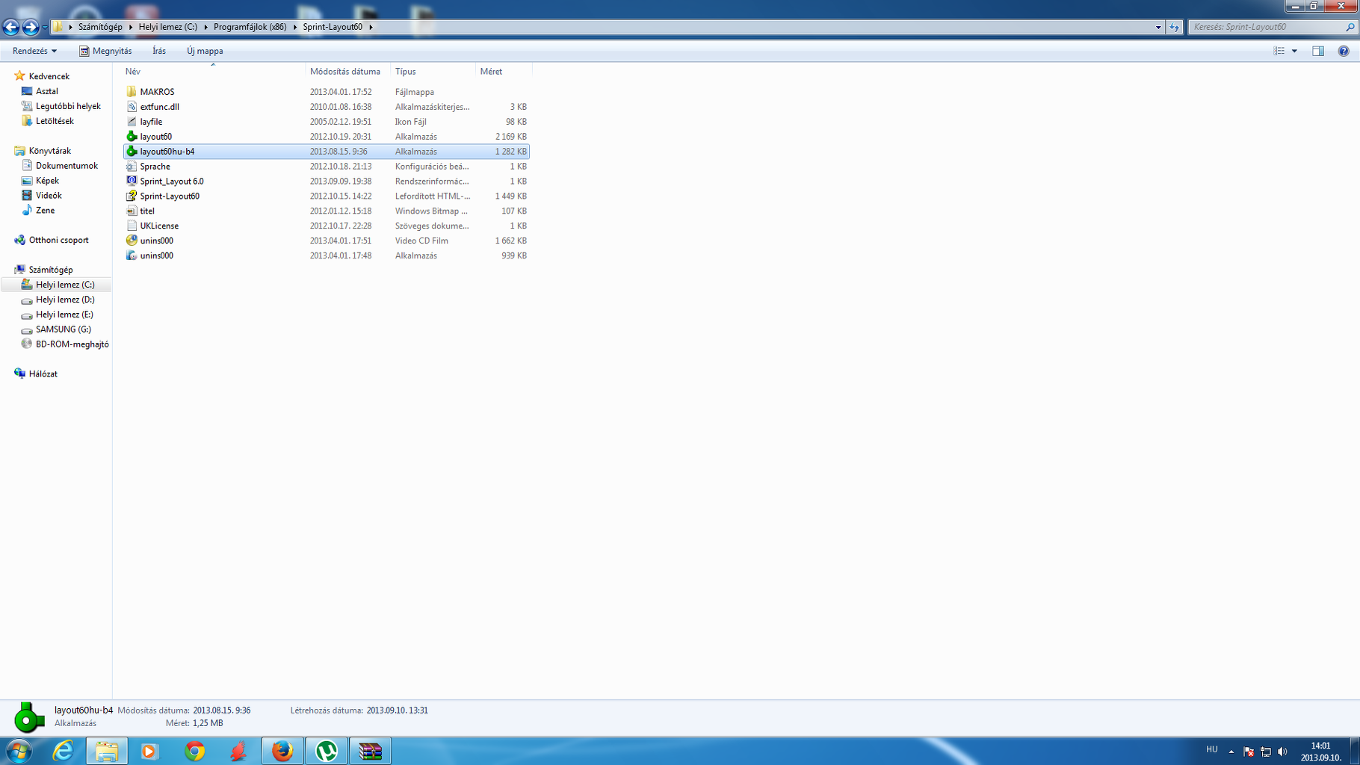Open the Windows Start menu

(x=19, y=751)
